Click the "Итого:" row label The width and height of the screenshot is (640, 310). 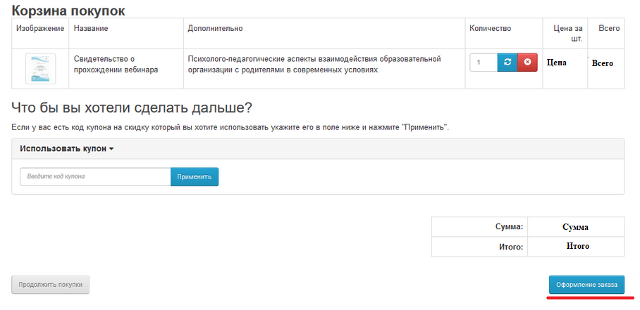(511, 247)
